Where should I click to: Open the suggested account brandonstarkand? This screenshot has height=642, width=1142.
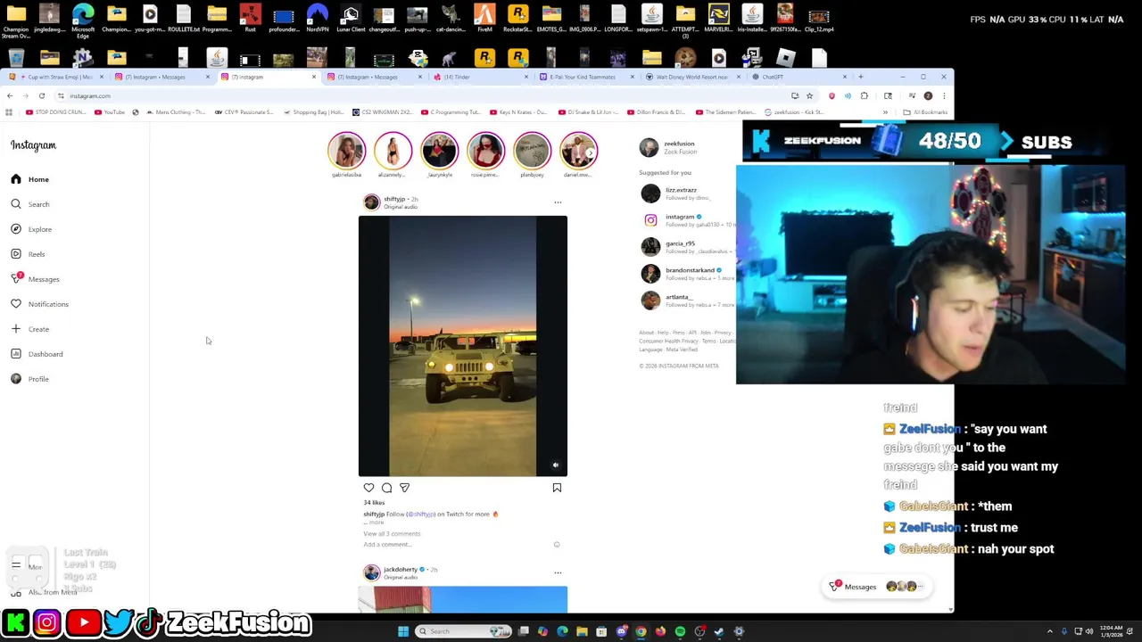coord(690,270)
